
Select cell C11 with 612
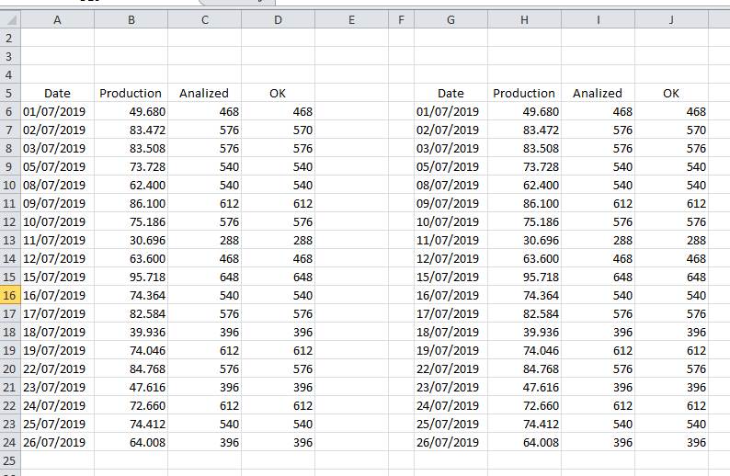[x=204, y=203]
